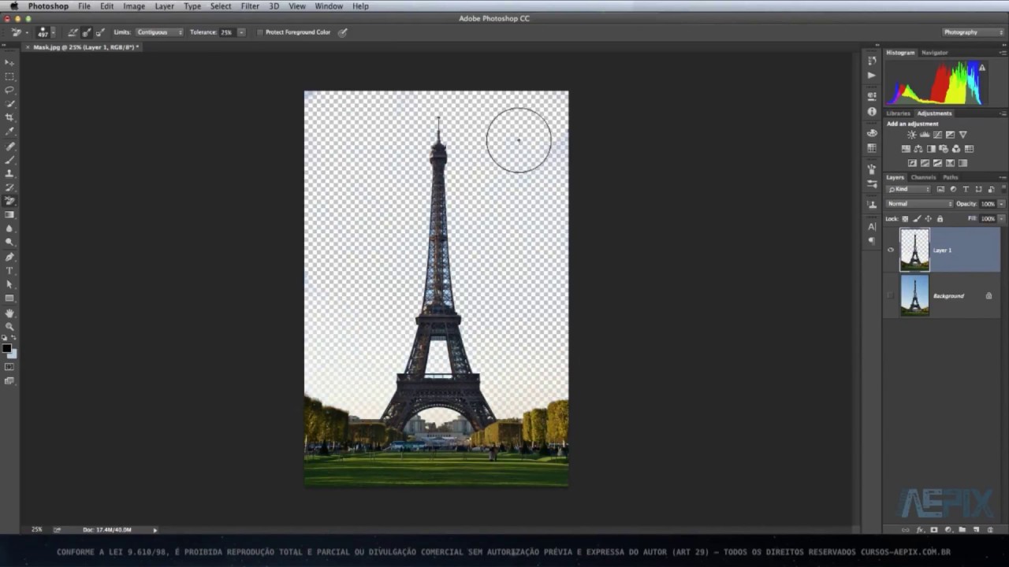Select the Rectangle shape tool
The image size is (1009, 567).
tap(9, 298)
